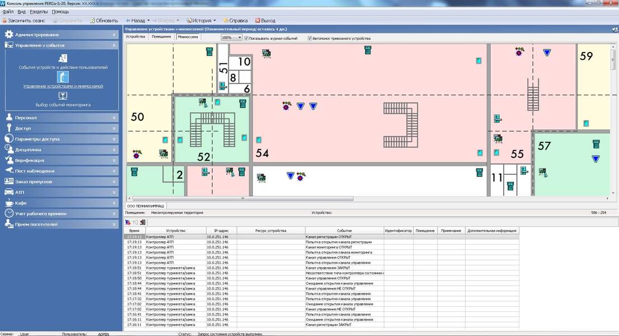Click the exit door icon in log toolbar
The image size is (619, 336).
coord(143,222)
